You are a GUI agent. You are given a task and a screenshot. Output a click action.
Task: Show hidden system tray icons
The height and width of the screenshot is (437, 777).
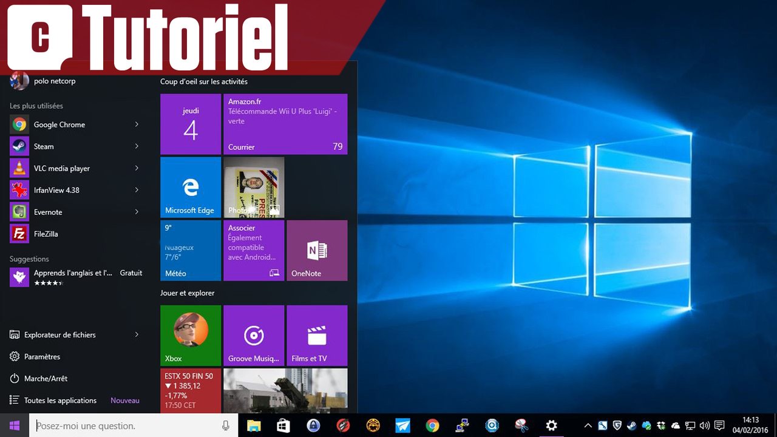[588, 425]
